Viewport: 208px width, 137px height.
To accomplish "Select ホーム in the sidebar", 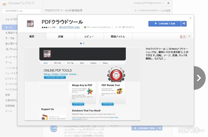I will 10,27.
